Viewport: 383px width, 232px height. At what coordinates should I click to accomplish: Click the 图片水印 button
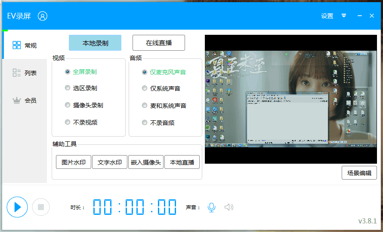click(x=74, y=162)
